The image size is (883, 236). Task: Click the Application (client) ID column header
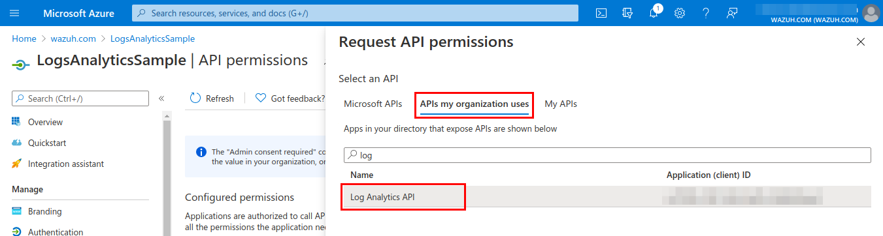click(x=708, y=175)
